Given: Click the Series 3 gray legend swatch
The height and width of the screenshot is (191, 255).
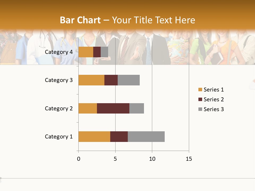Looking at the screenshot, I should point(200,109).
